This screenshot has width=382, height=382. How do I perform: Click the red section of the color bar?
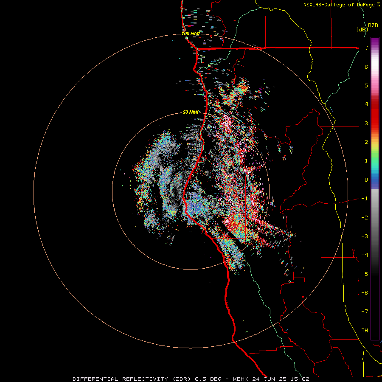[x=375, y=115]
